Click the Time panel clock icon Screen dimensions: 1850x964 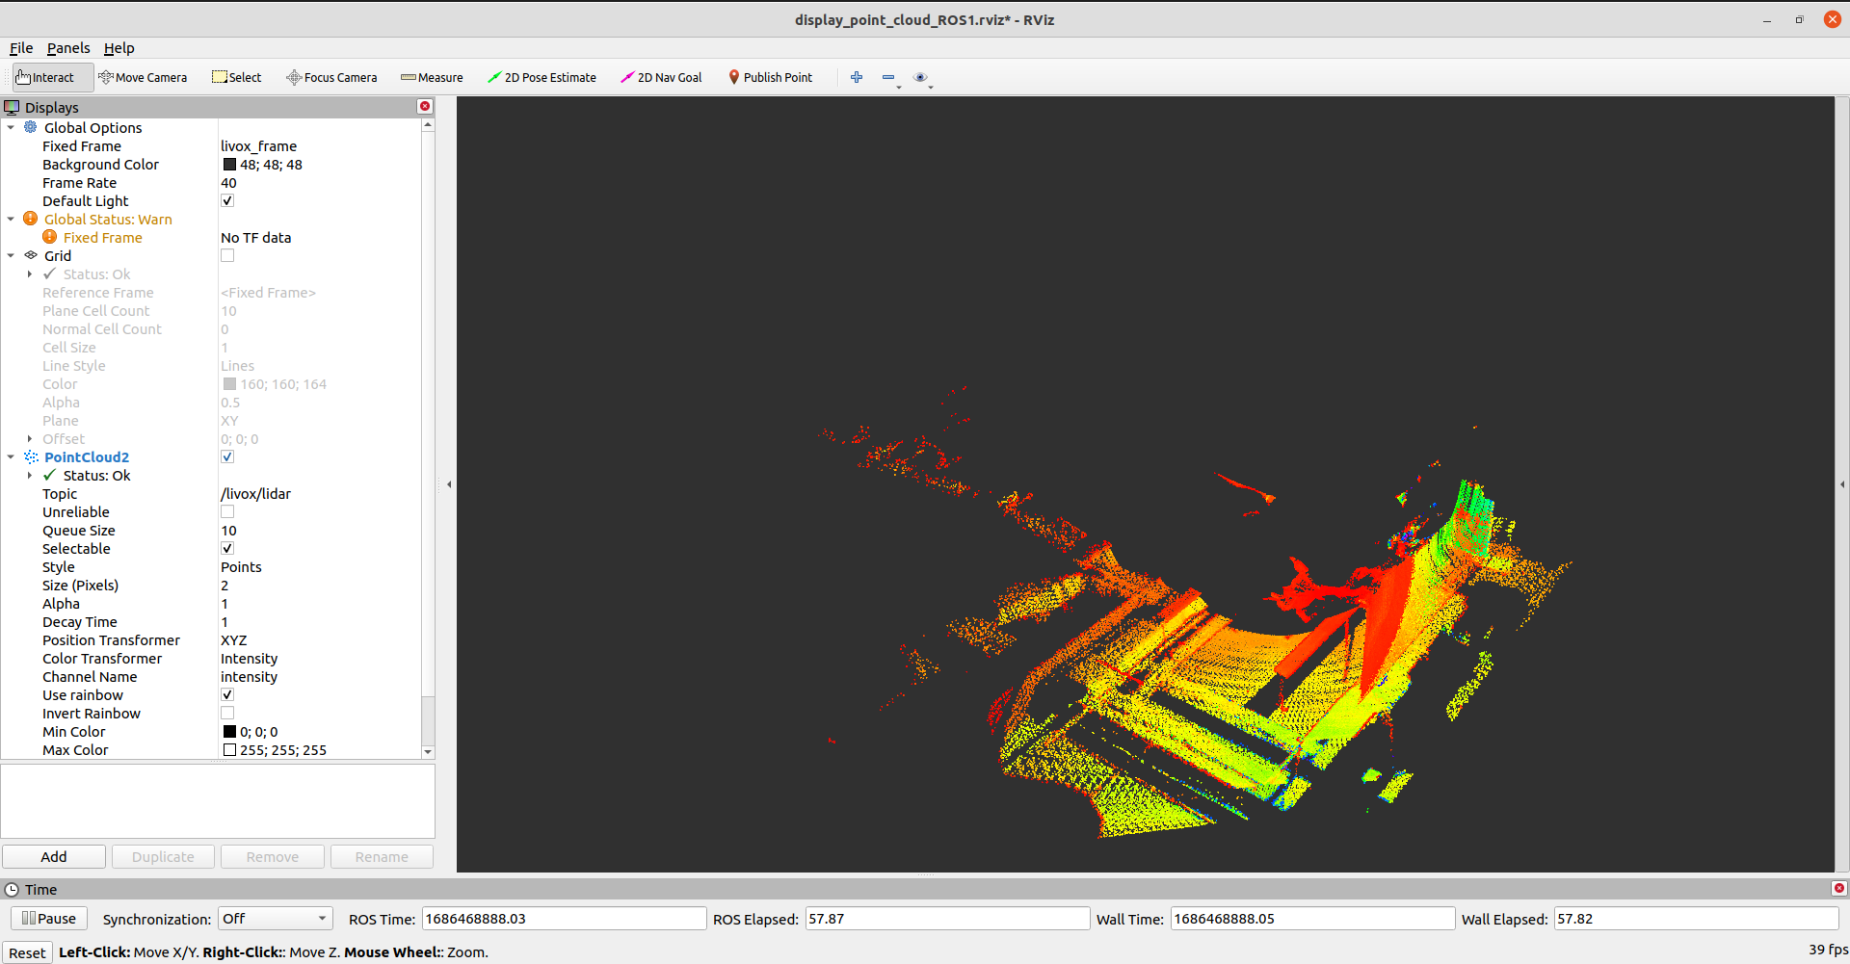[x=12, y=890]
